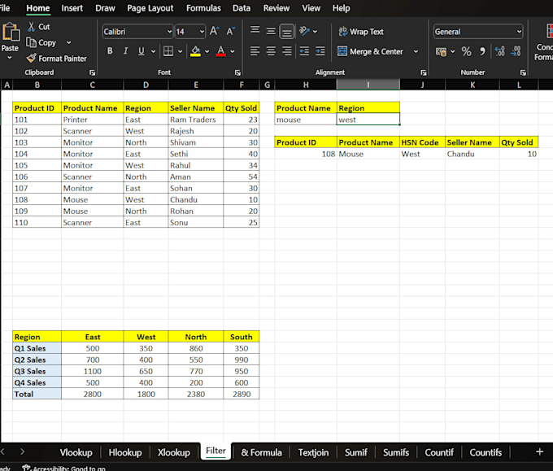Toggle italic formatting
This screenshot has height=471, width=553.
click(125, 51)
